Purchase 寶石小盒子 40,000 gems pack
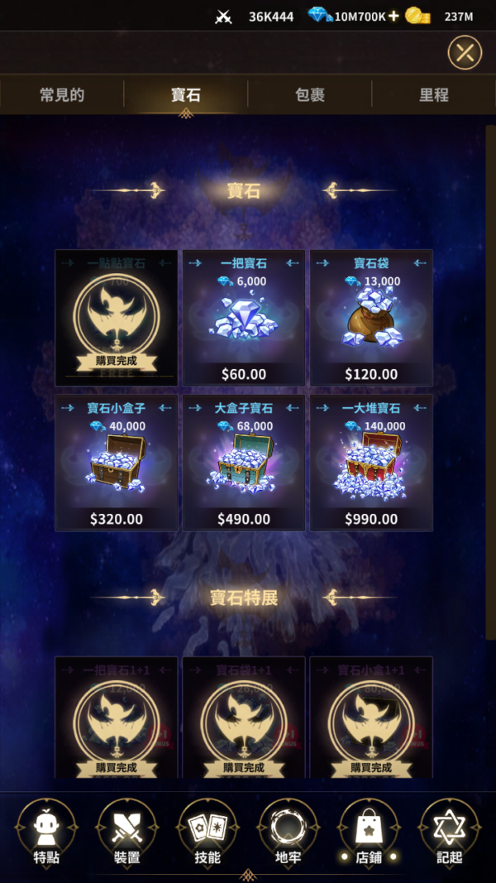496x883 pixels. point(117,463)
